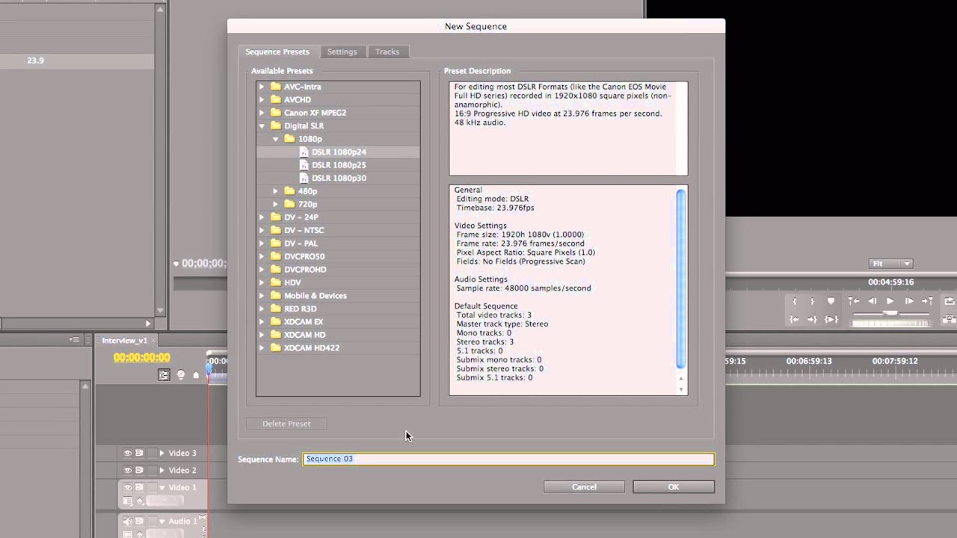
Task: Adjust the shuttle slider in Program monitor
Action: (x=890, y=314)
